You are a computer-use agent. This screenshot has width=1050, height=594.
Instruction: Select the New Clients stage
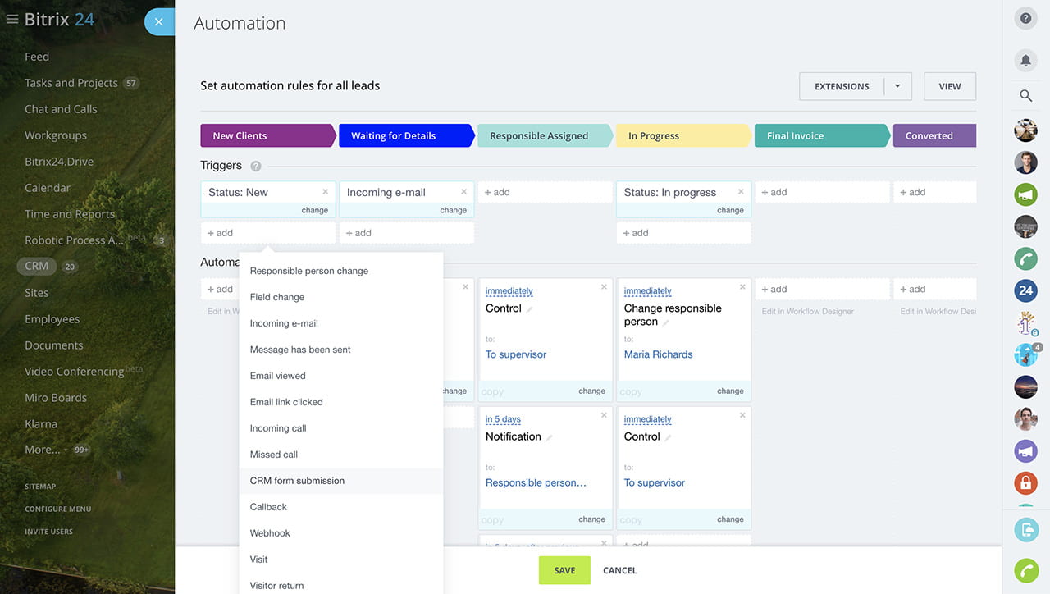268,135
